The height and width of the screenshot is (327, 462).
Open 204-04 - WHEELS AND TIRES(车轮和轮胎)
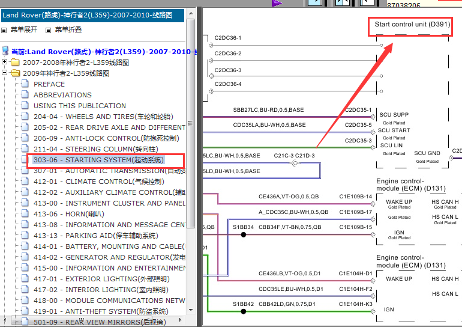(x=103, y=117)
